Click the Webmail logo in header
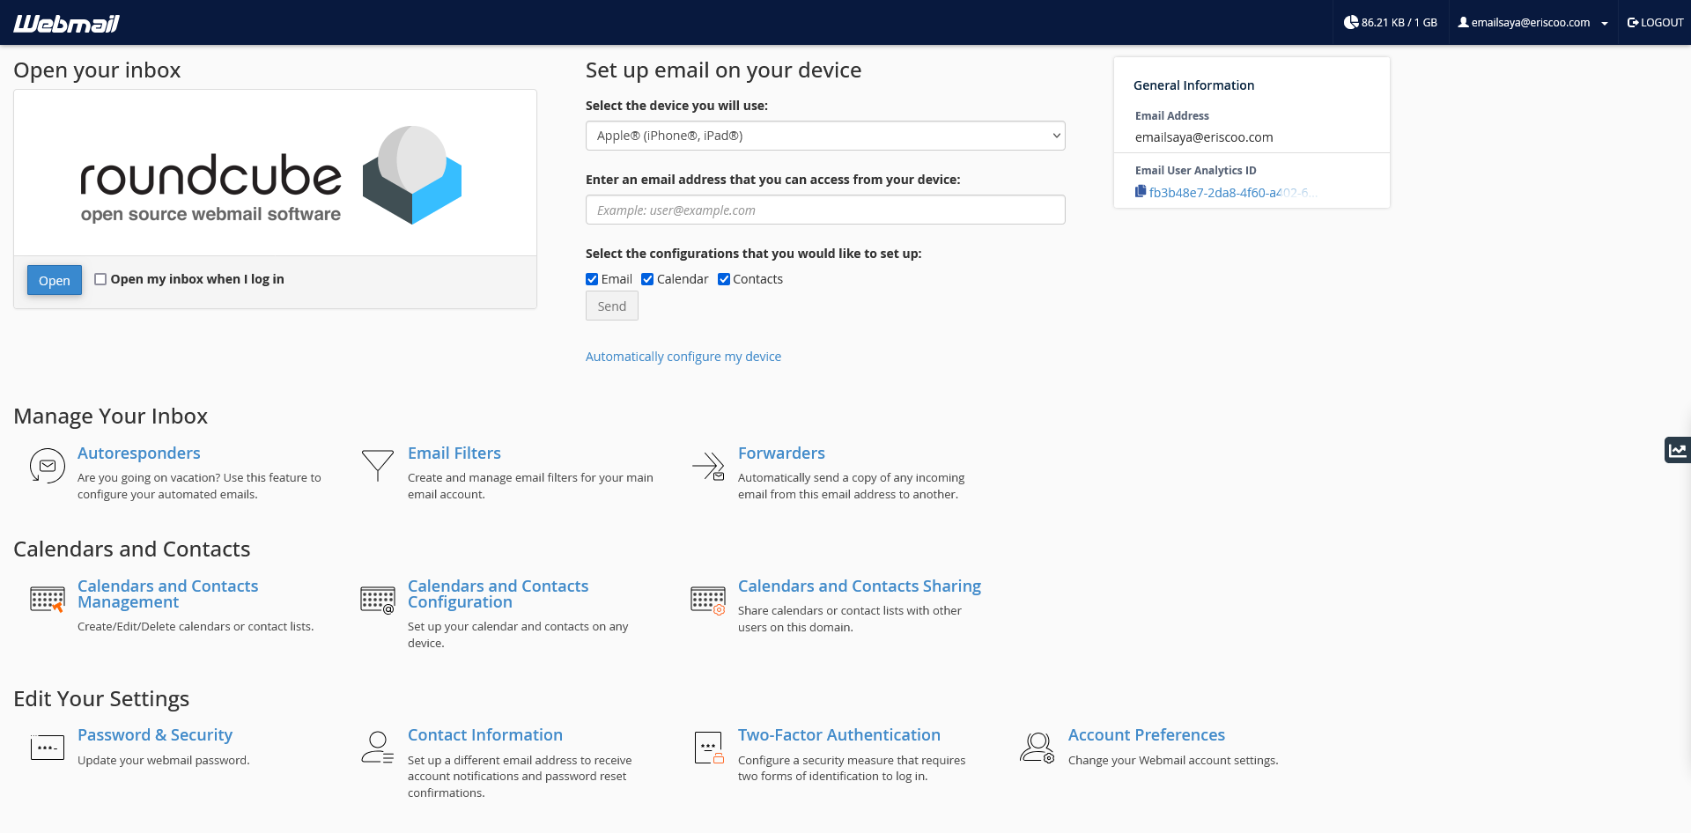 pyautogui.click(x=66, y=23)
